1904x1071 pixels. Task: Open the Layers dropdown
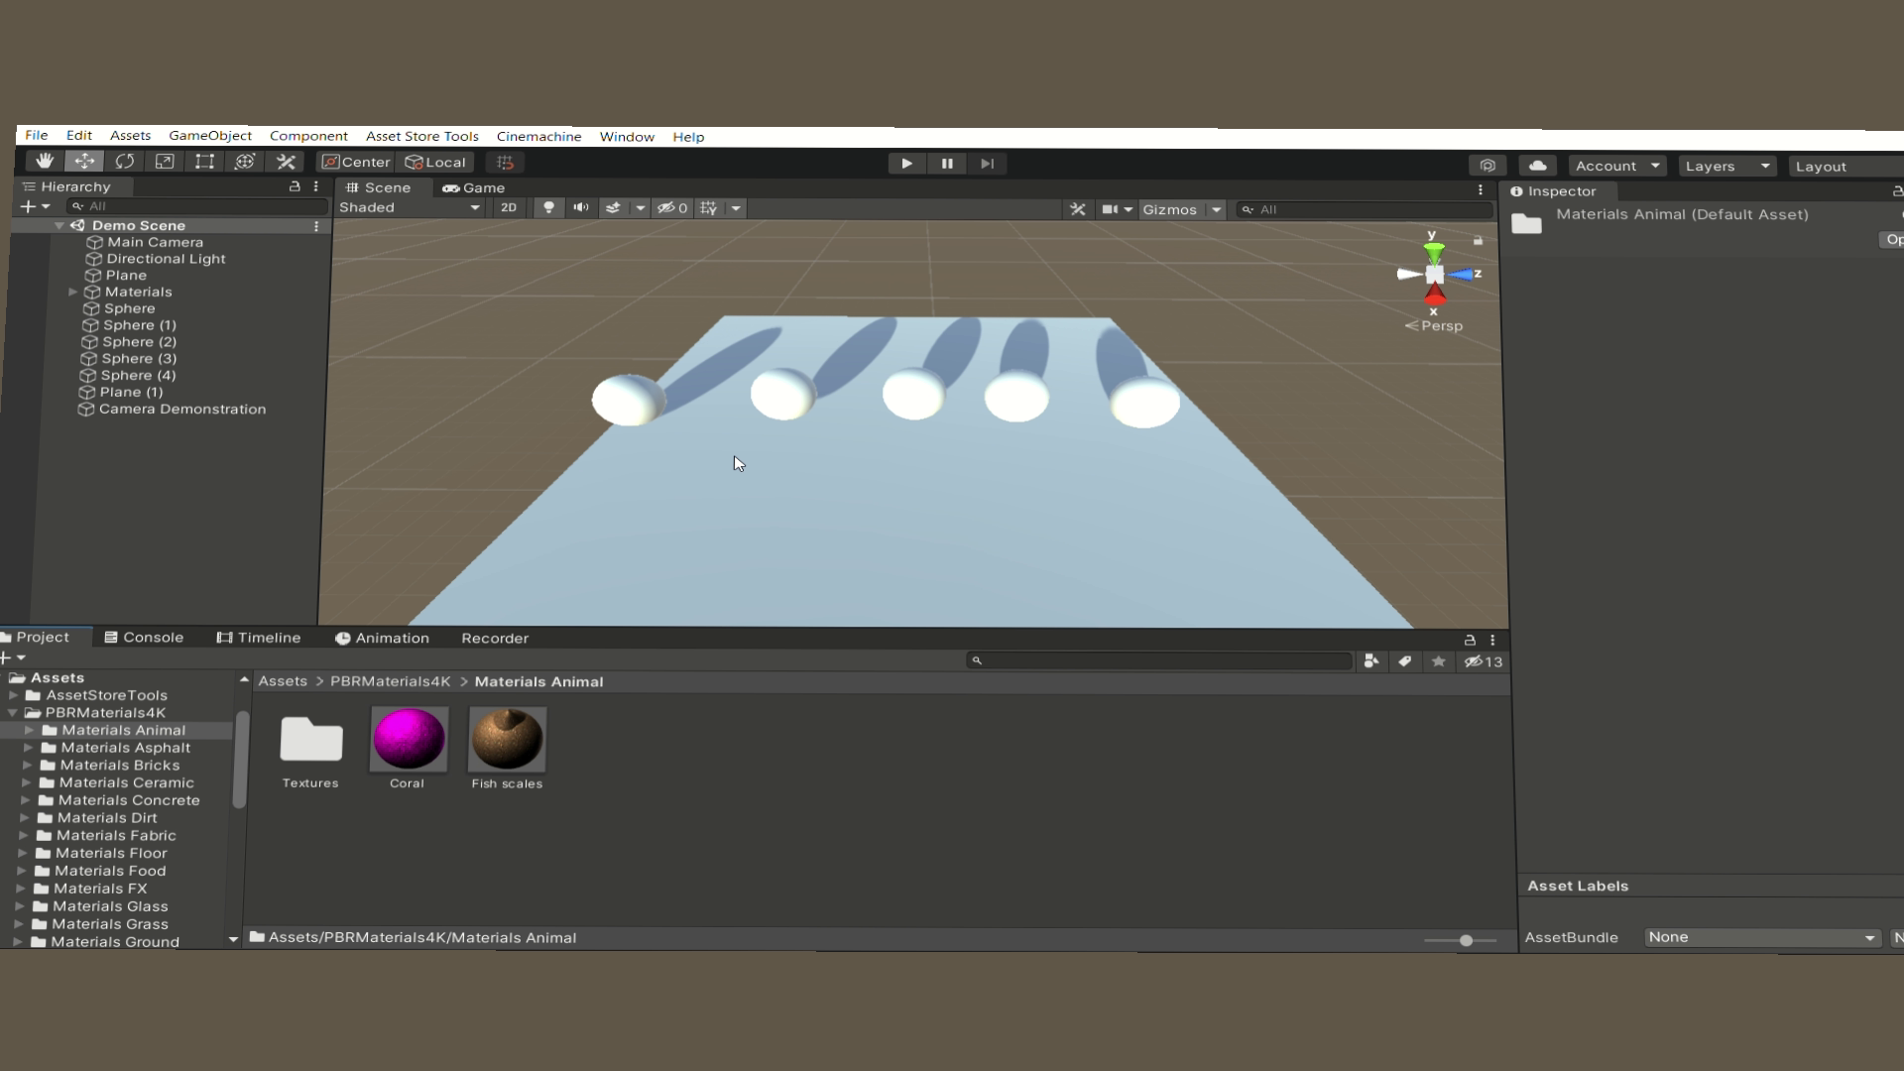[1727, 166]
